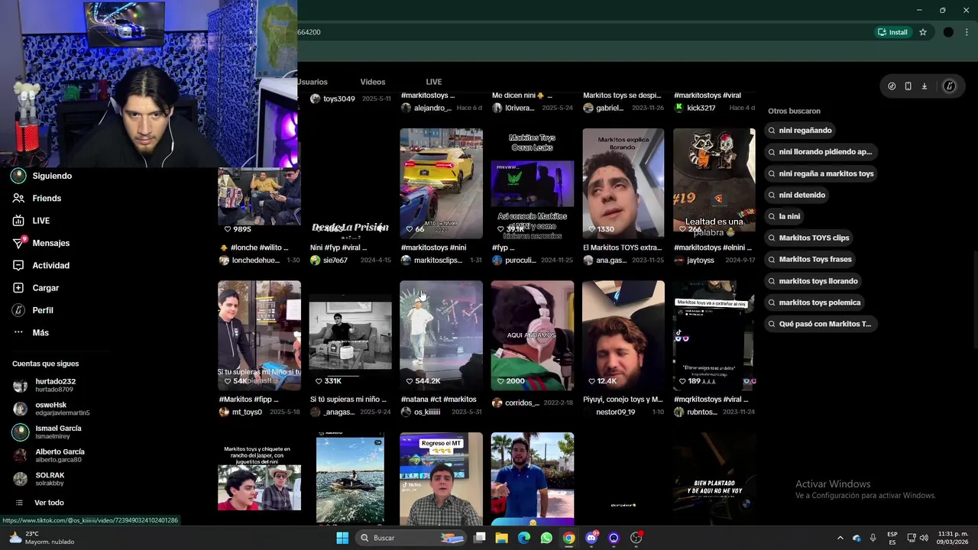Open the 'Desde La Prisión' video
Screen dimensions: 978x550
[350, 183]
